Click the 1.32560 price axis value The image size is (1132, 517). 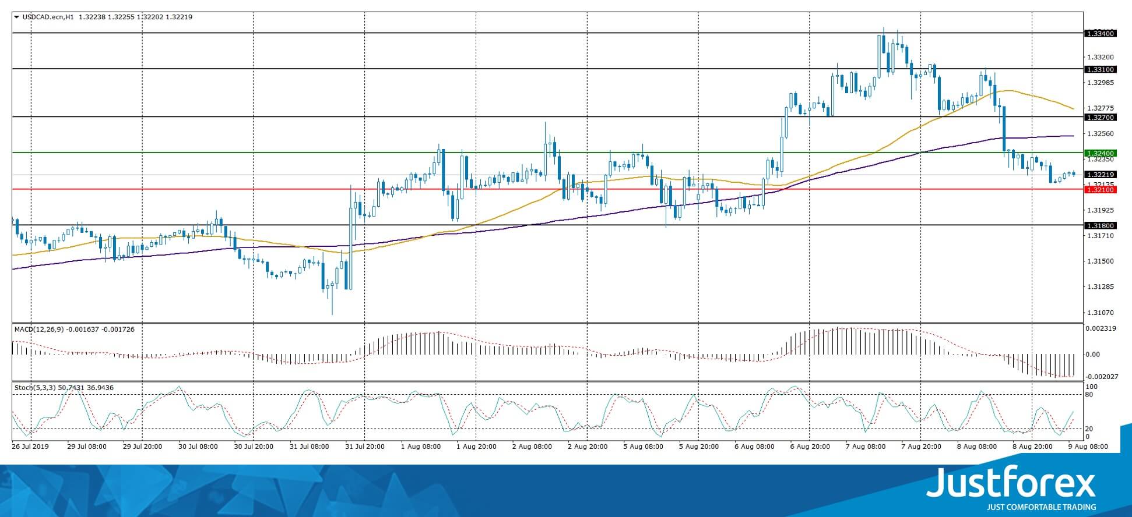1100,134
